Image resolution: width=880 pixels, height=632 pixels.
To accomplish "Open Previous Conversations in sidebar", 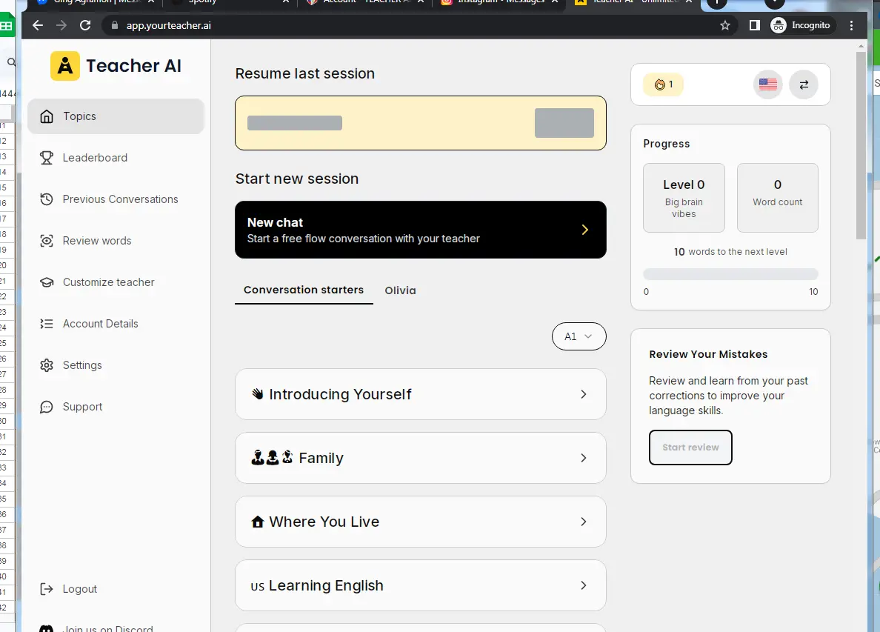I will [x=116, y=199].
